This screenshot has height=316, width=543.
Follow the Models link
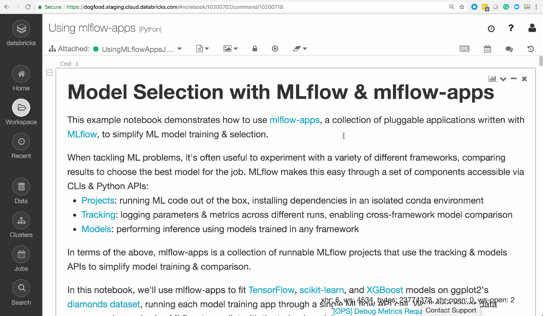pyautogui.click(x=96, y=229)
